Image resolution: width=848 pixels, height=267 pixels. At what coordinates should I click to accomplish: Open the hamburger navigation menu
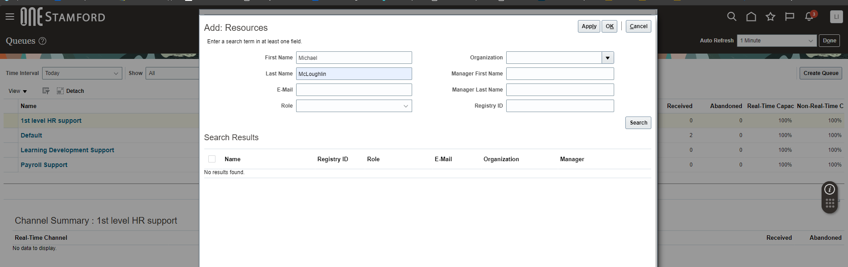[x=10, y=17]
